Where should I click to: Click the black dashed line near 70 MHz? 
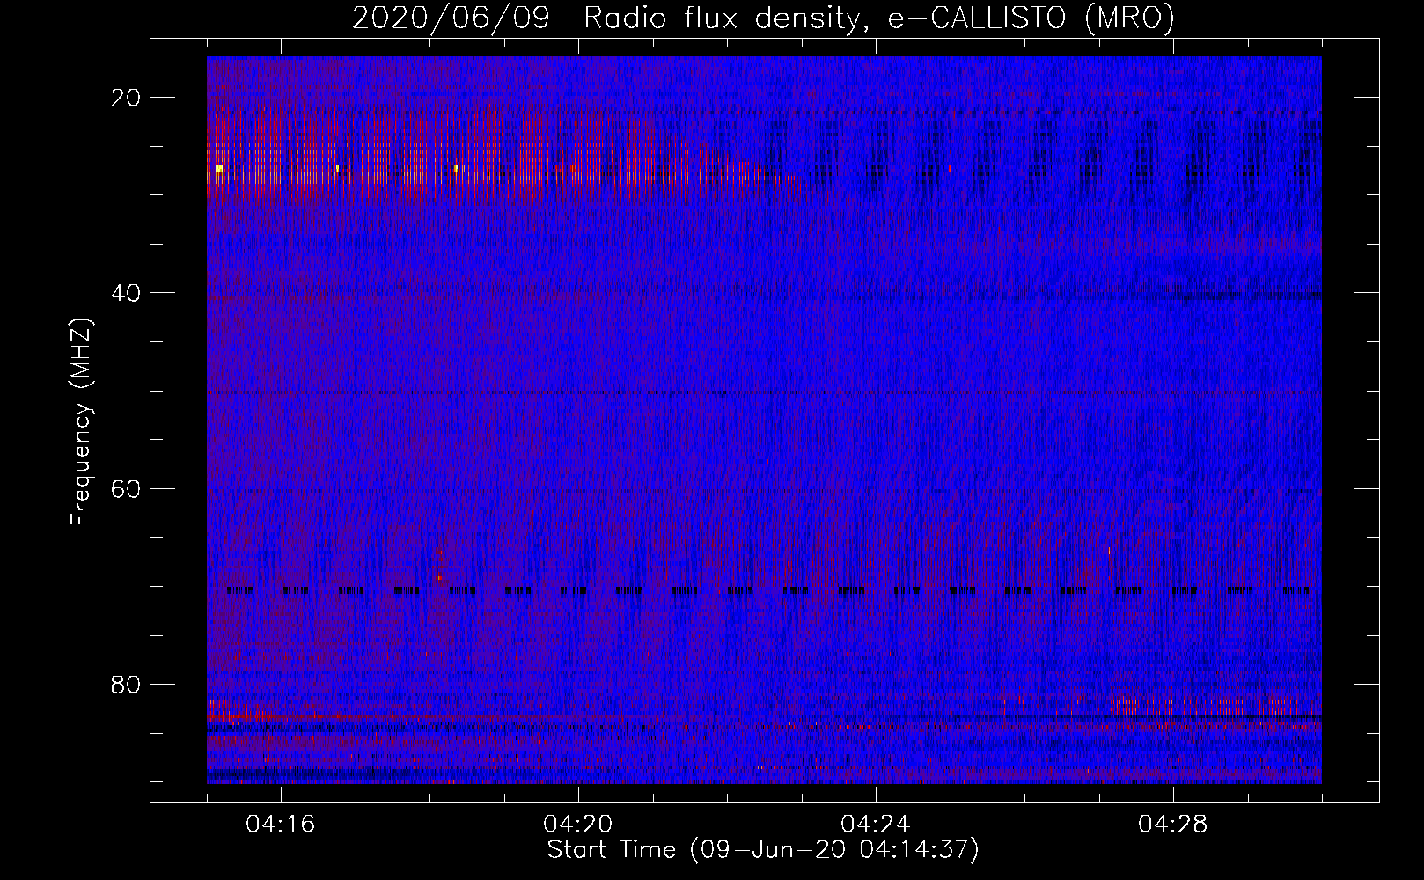click(x=766, y=590)
